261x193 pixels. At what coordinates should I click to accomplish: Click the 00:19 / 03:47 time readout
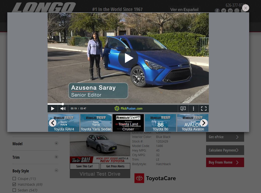point(78,109)
